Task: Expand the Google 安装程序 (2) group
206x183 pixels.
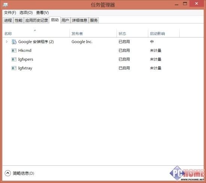Action: (x=7, y=42)
